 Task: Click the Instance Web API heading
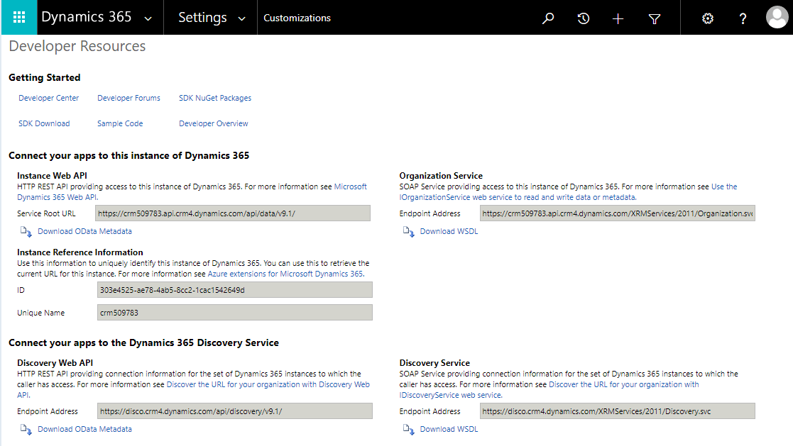coord(52,175)
